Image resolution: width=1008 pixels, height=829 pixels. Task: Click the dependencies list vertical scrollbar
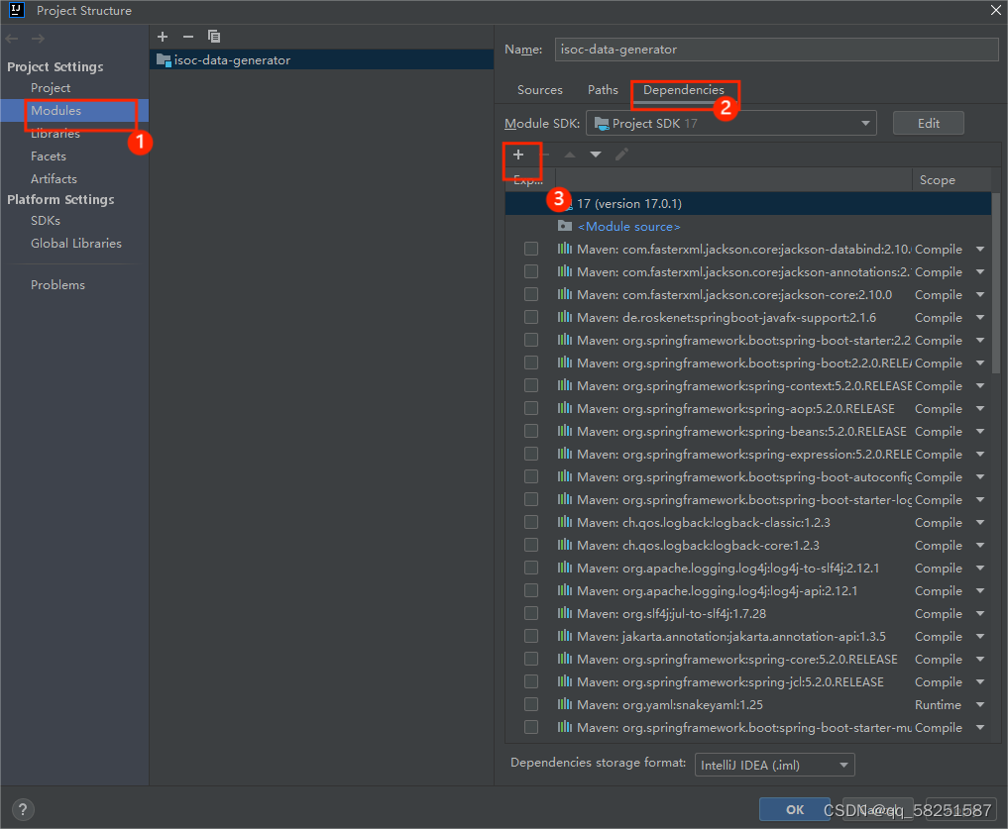pyautogui.click(x=996, y=282)
